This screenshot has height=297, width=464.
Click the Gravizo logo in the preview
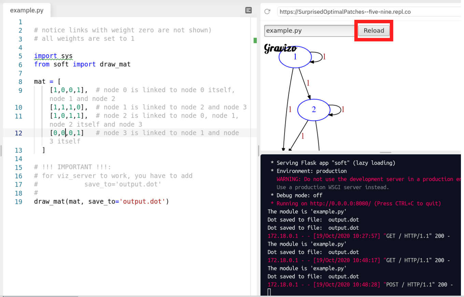coord(281,48)
